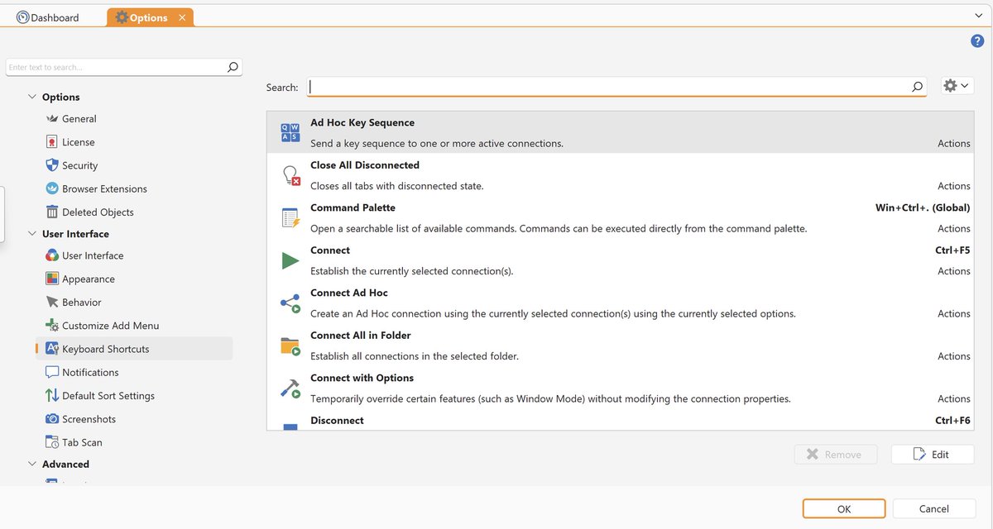The width and height of the screenshot is (993, 529).
Task: Collapse the User Interface tree section
Action: tap(32, 234)
